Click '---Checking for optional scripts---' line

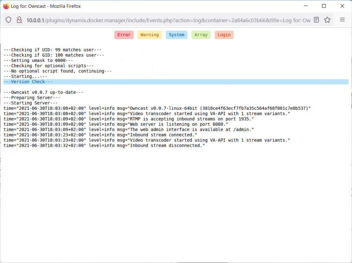49,66
